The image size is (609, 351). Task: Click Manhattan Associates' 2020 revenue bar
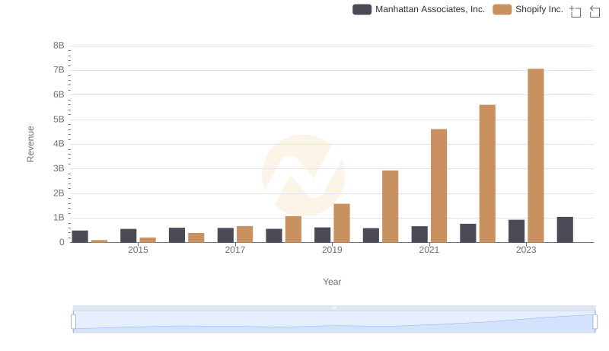(x=371, y=235)
